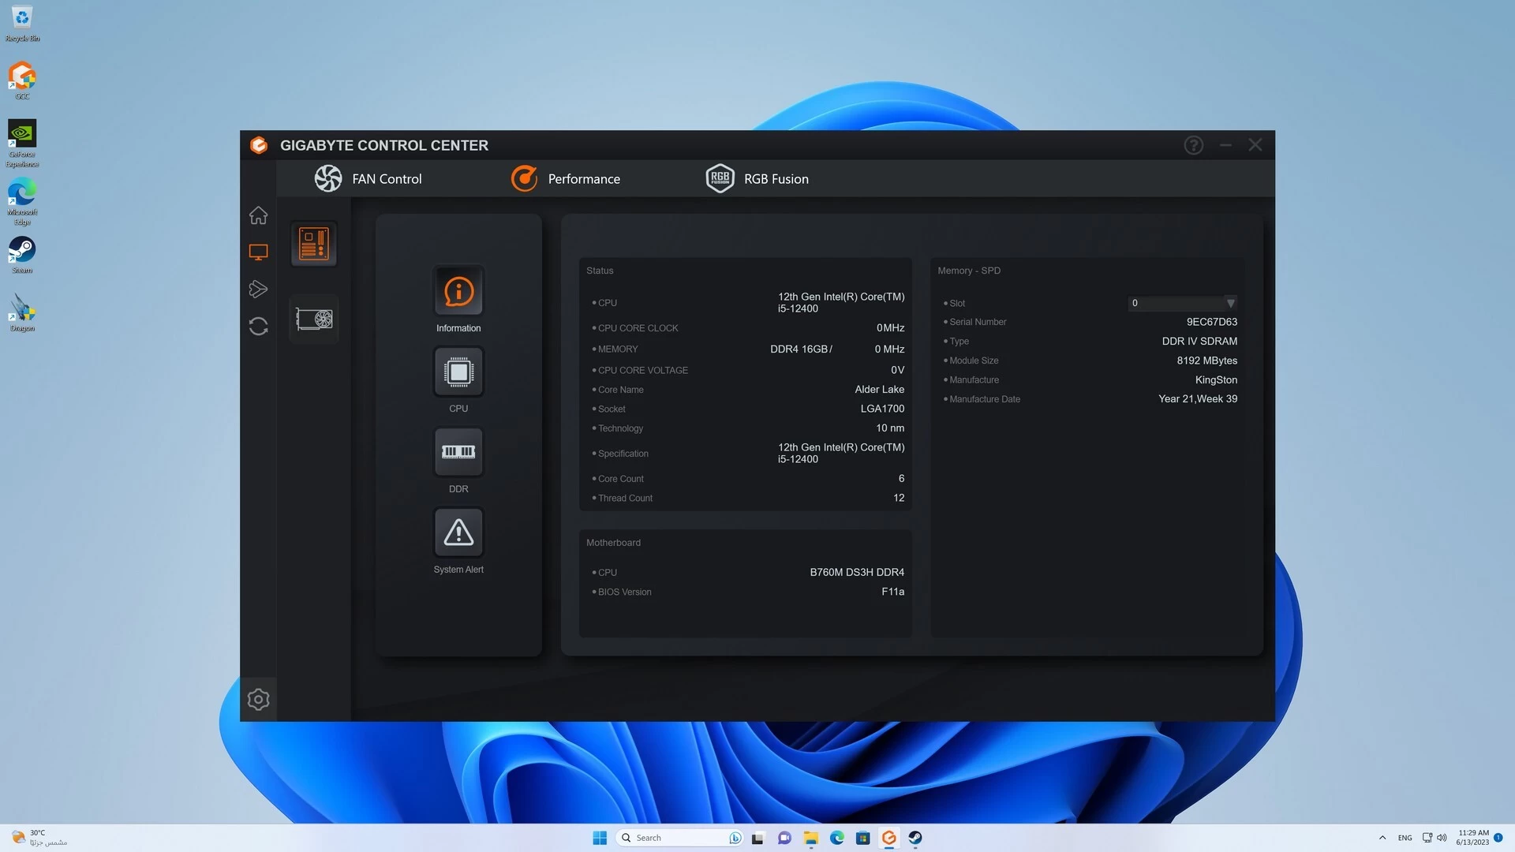This screenshot has height=852, width=1515.
Task: Open the Home view in the sidebar
Action: point(258,215)
